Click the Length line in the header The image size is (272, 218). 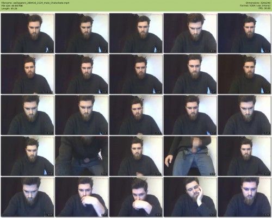click(x=9, y=8)
